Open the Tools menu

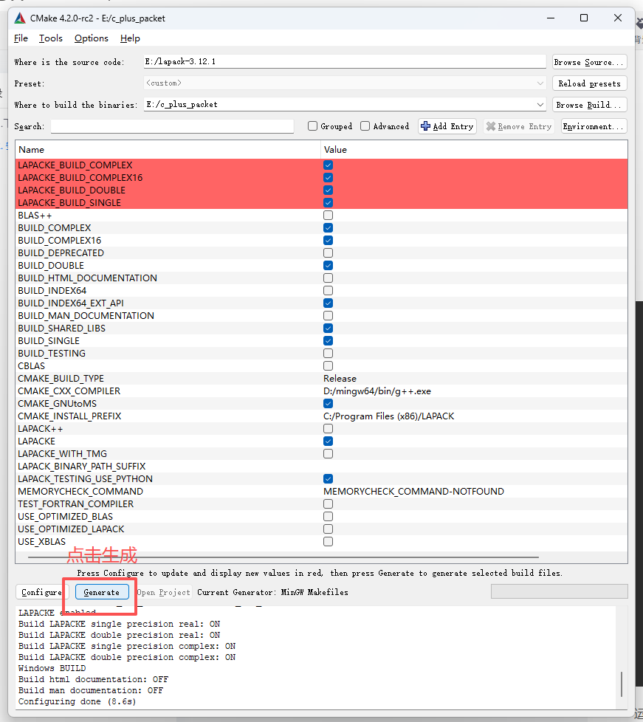pos(51,38)
